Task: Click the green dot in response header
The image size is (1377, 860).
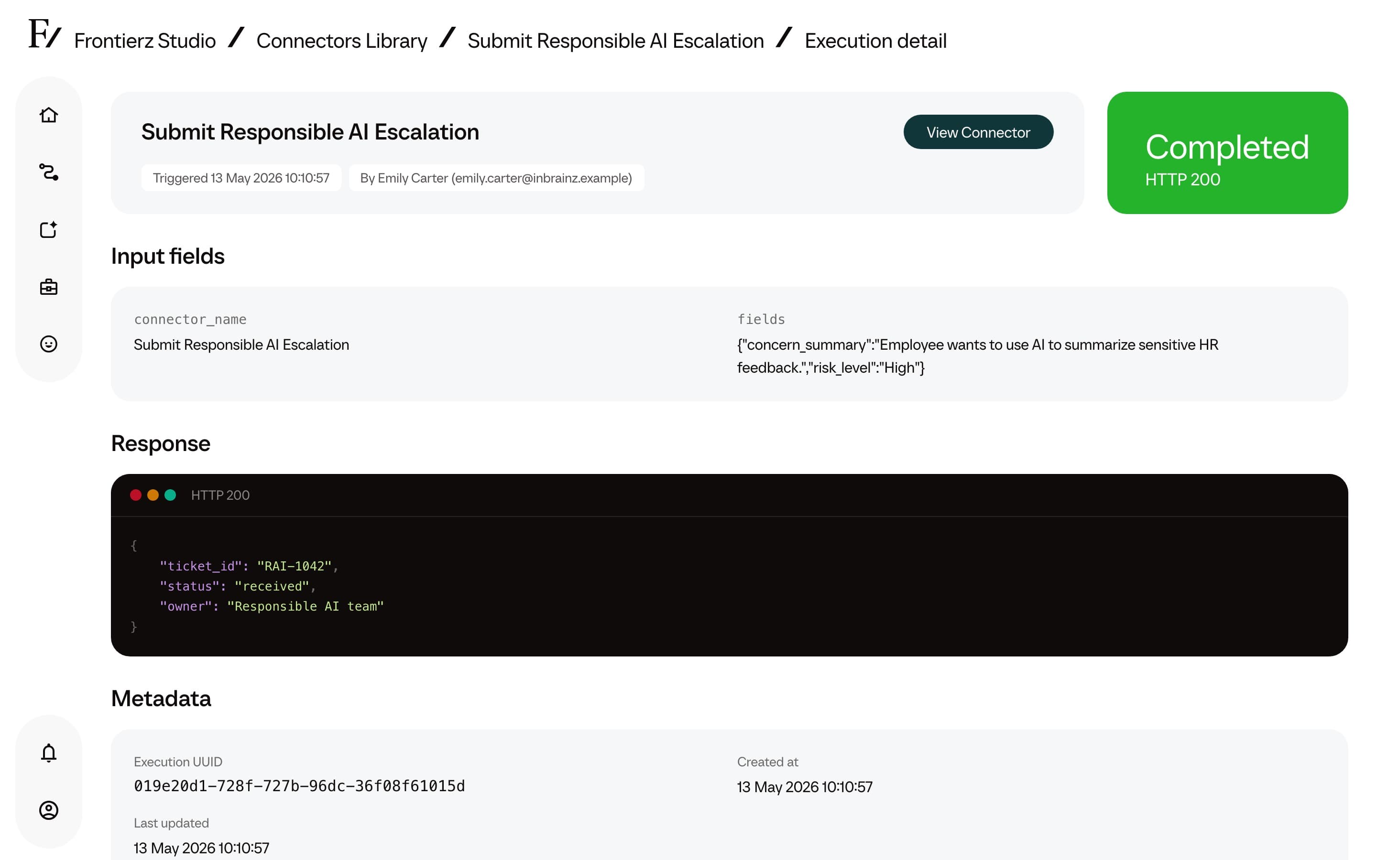Action: 170,495
